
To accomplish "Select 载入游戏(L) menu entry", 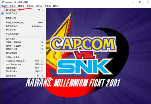I will 23,10.
